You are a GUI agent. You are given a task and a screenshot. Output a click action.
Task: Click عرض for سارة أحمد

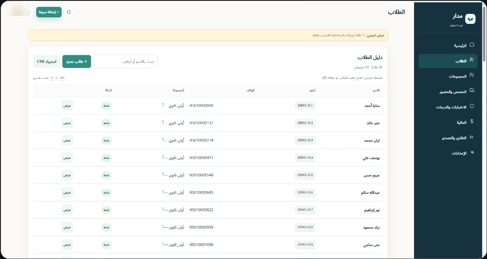coord(67,106)
